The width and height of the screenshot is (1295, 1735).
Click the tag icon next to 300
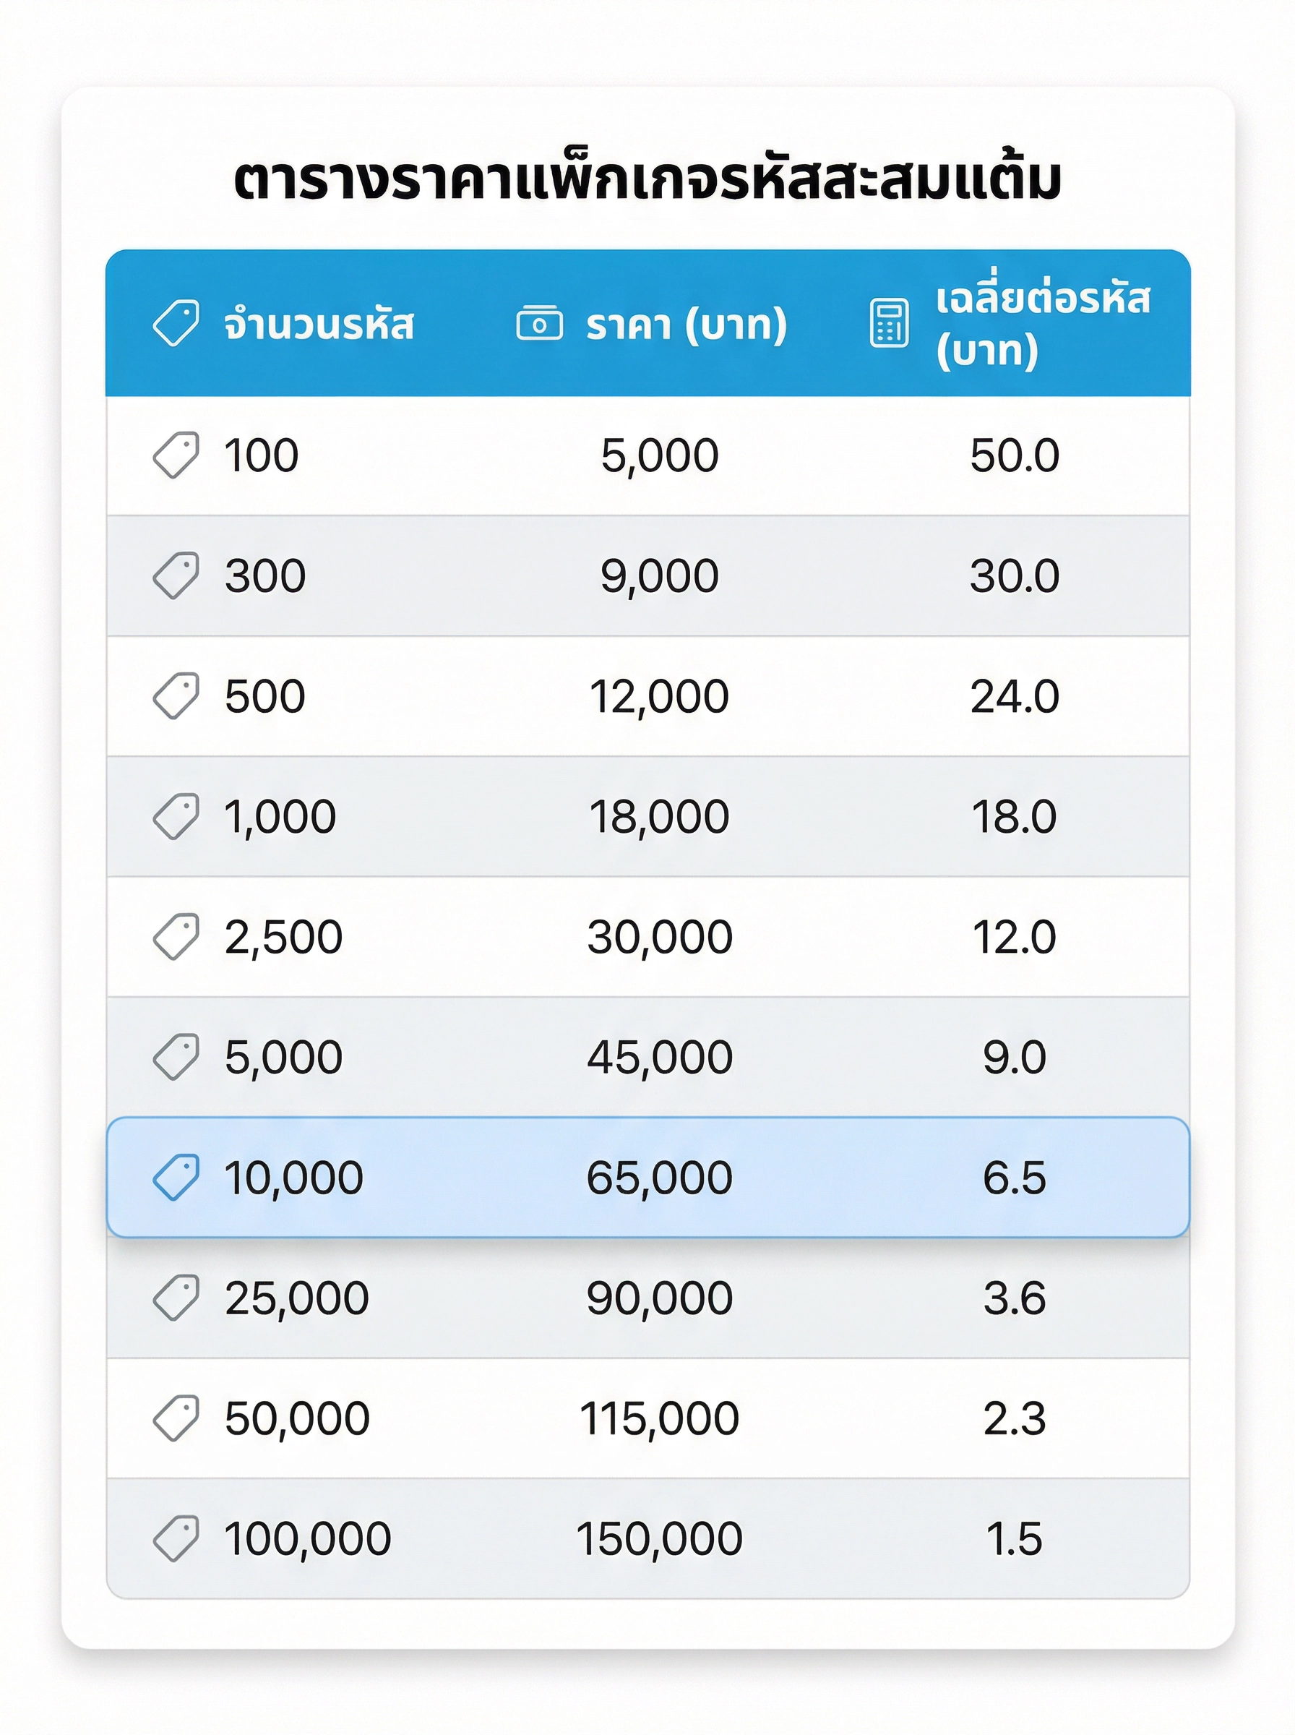pos(176,575)
